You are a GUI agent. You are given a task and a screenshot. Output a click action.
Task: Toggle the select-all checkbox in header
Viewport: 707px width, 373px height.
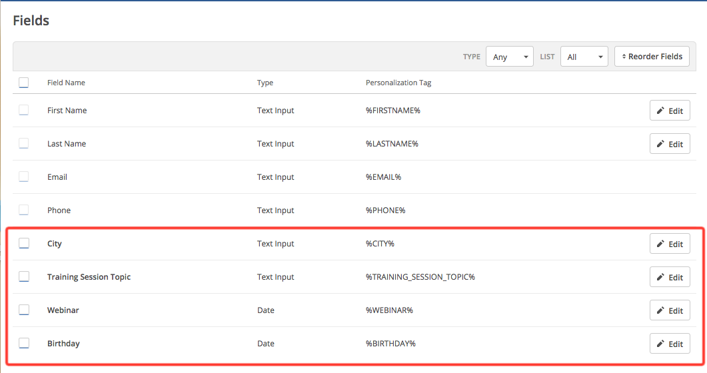pos(24,83)
